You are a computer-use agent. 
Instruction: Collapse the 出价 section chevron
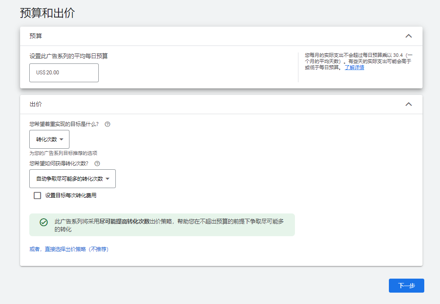(409, 104)
